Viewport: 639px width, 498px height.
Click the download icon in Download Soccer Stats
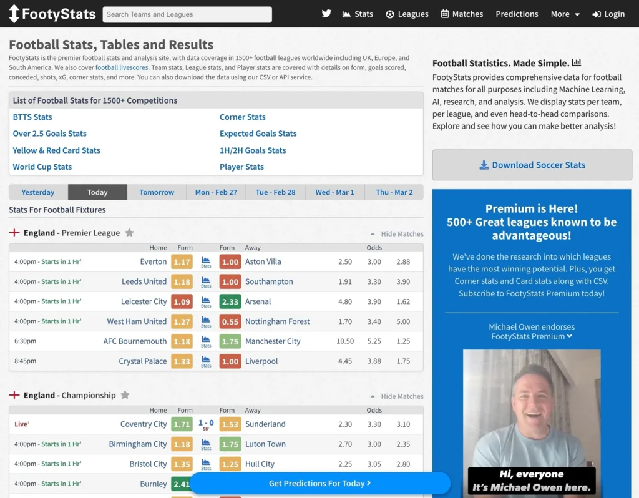484,165
